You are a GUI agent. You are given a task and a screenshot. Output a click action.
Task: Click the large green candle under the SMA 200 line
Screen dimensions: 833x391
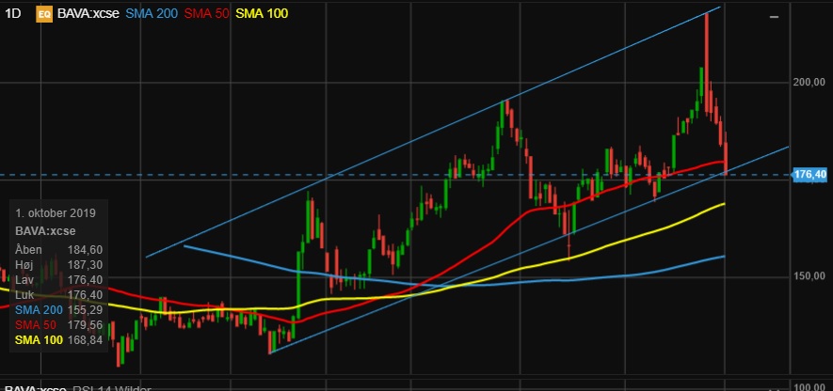(x=298, y=281)
